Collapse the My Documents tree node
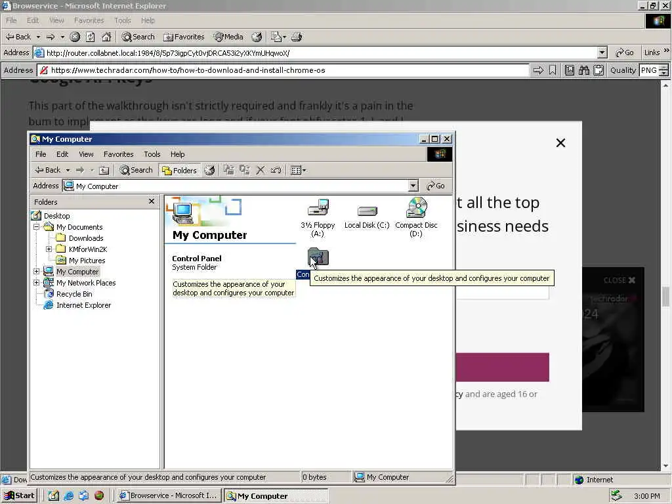This screenshot has width=672, height=504. [37, 226]
